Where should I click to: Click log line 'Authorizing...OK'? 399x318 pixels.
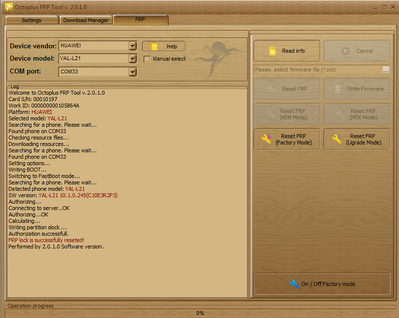[29, 214]
